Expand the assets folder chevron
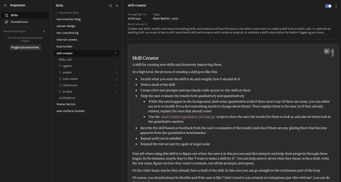Image resolution: width=341 pixels, height=182 pixels. tap(117, 73)
